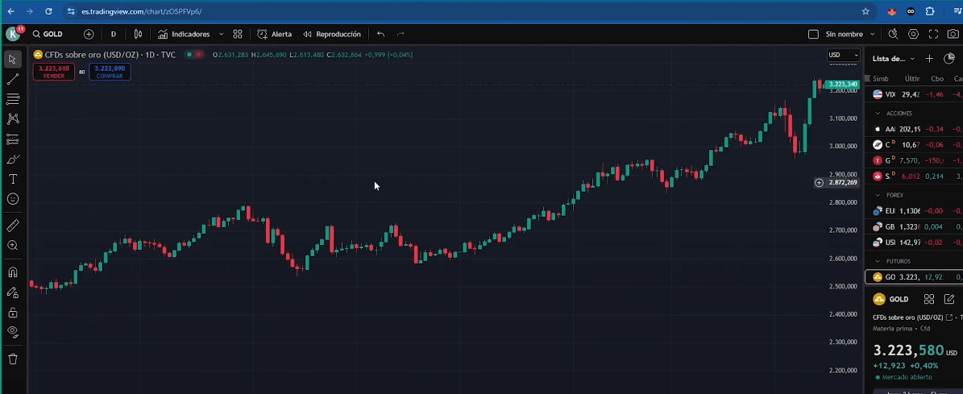Click the compare or add symbol plus icon

(x=89, y=35)
